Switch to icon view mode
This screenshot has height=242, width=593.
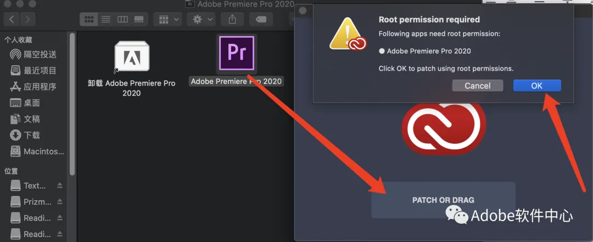pyautogui.click(x=88, y=19)
